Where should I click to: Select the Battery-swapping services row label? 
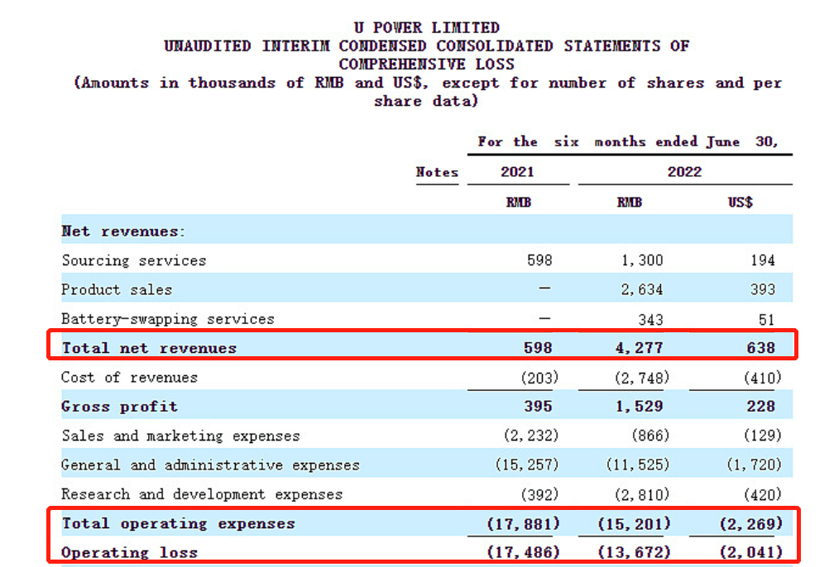click(x=168, y=319)
